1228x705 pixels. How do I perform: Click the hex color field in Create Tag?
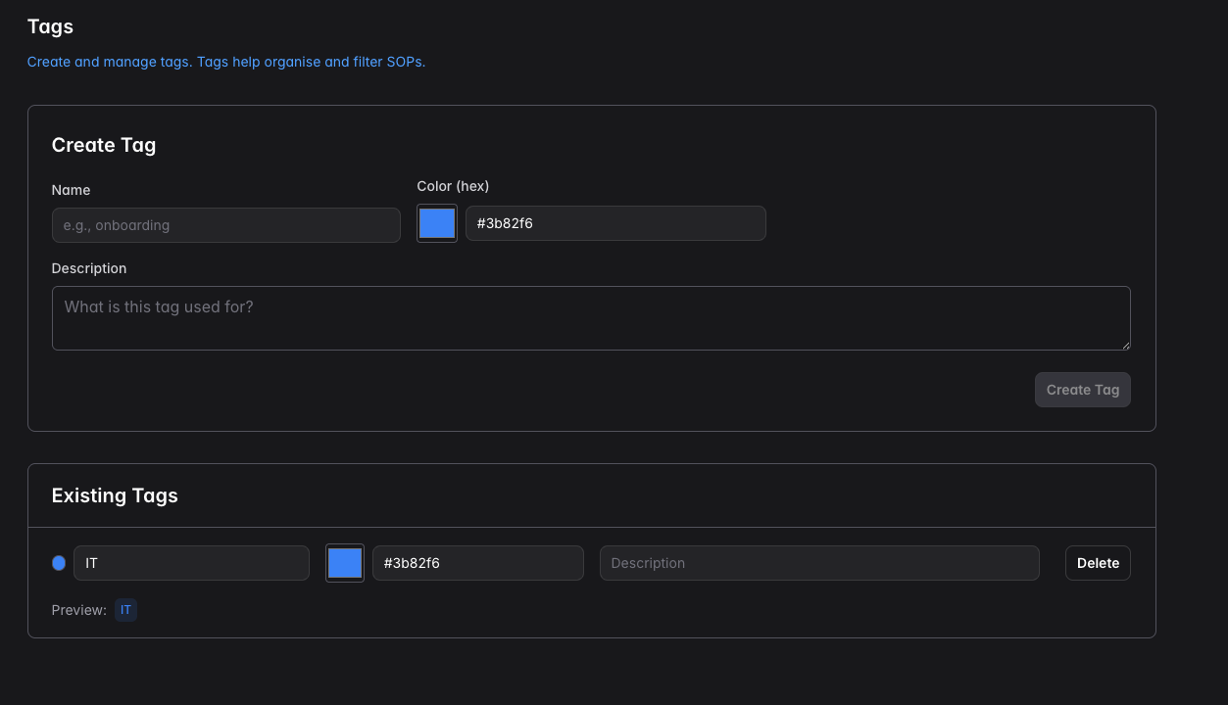(x=615, y=223)
